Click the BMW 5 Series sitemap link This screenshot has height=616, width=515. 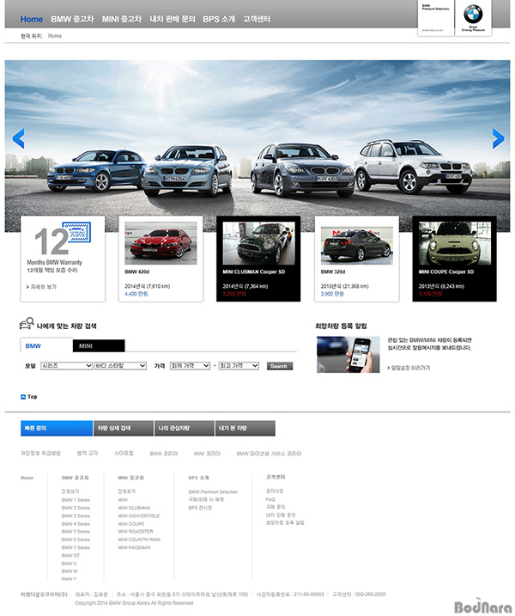[x=76, y=532]
